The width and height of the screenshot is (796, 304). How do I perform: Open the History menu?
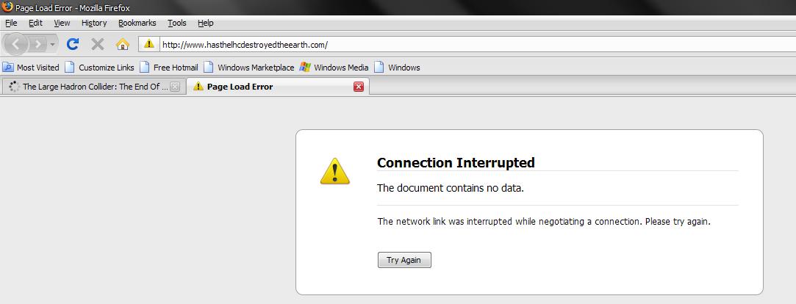[94, 23]
